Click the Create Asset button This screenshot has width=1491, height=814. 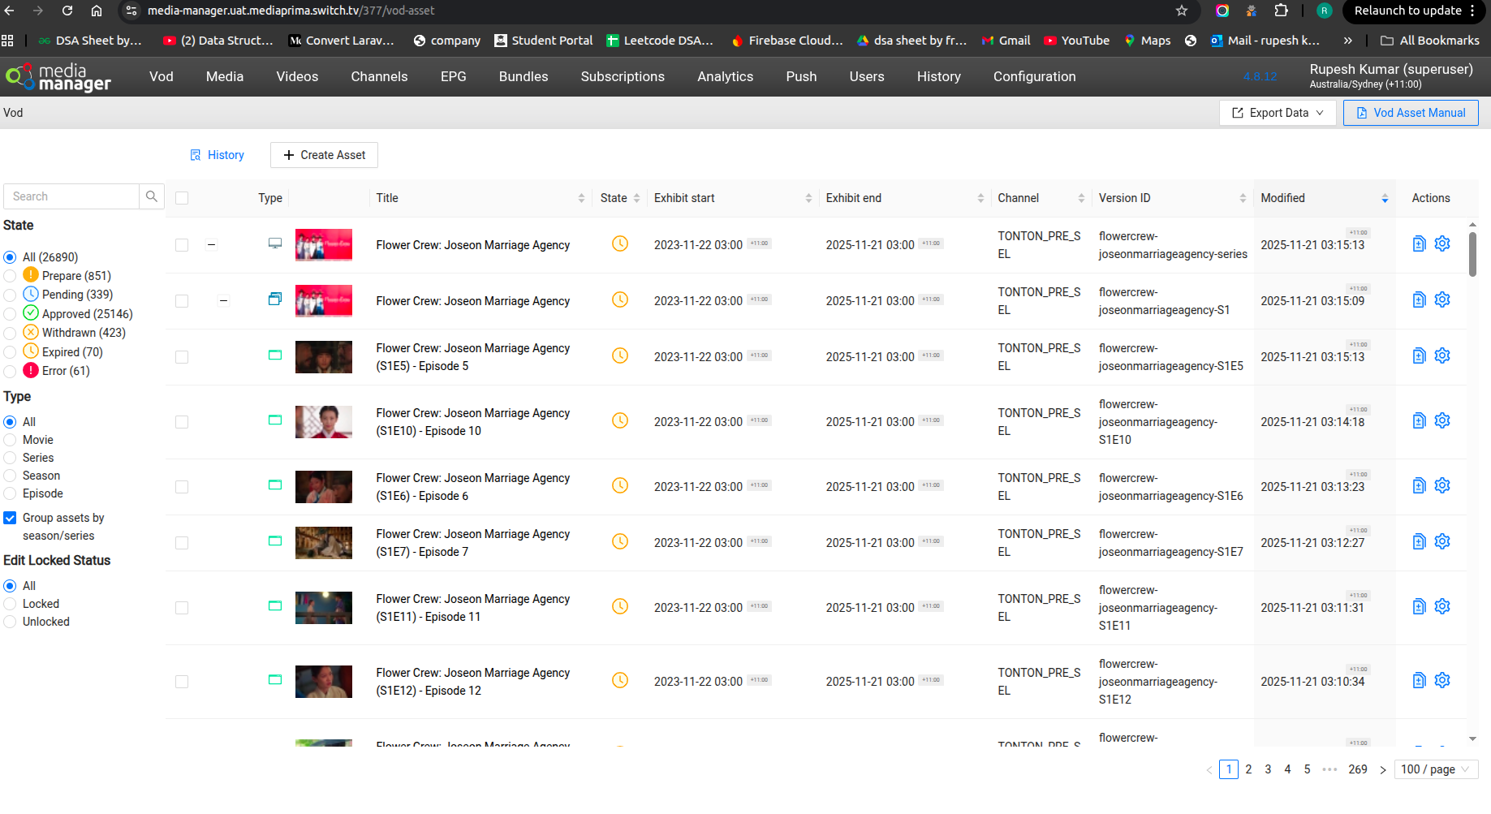[x=324, y=155]
